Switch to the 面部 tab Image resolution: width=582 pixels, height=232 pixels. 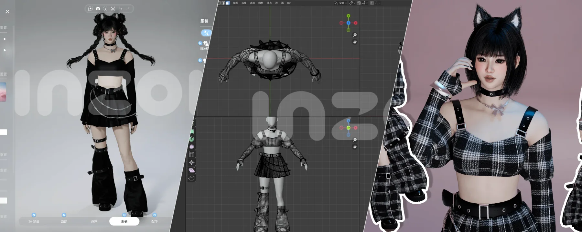click(64, 221)
